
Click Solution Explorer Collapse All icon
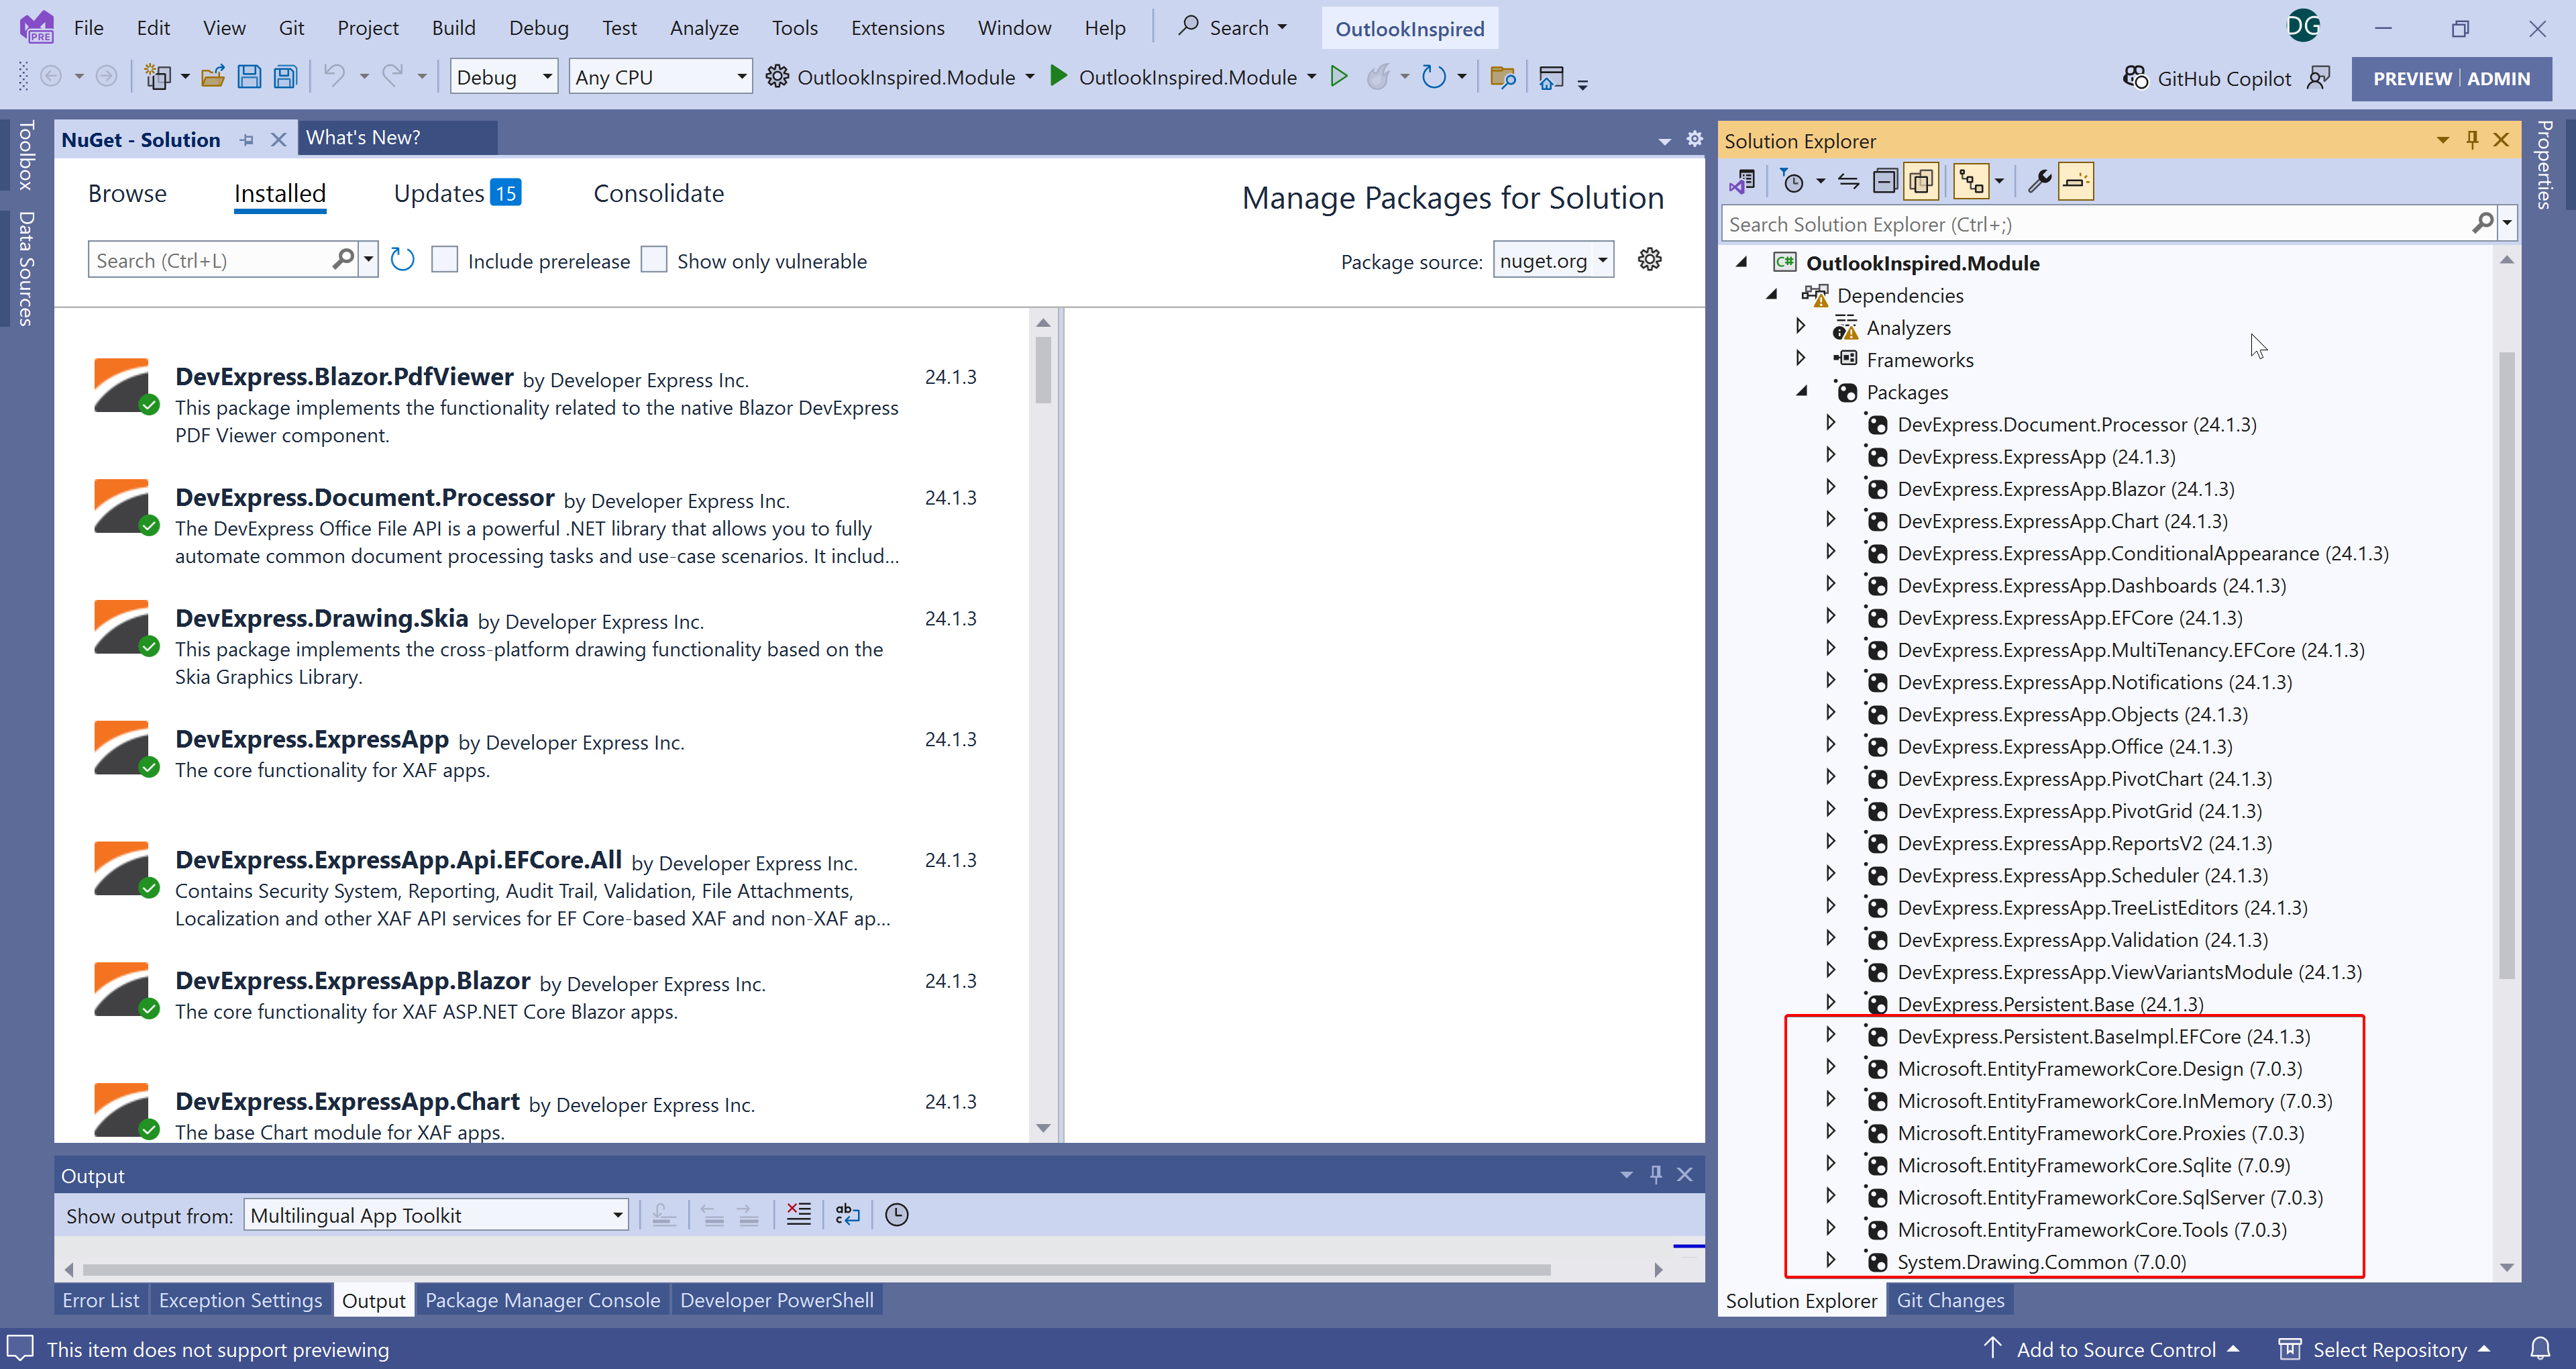(1885, 181)
